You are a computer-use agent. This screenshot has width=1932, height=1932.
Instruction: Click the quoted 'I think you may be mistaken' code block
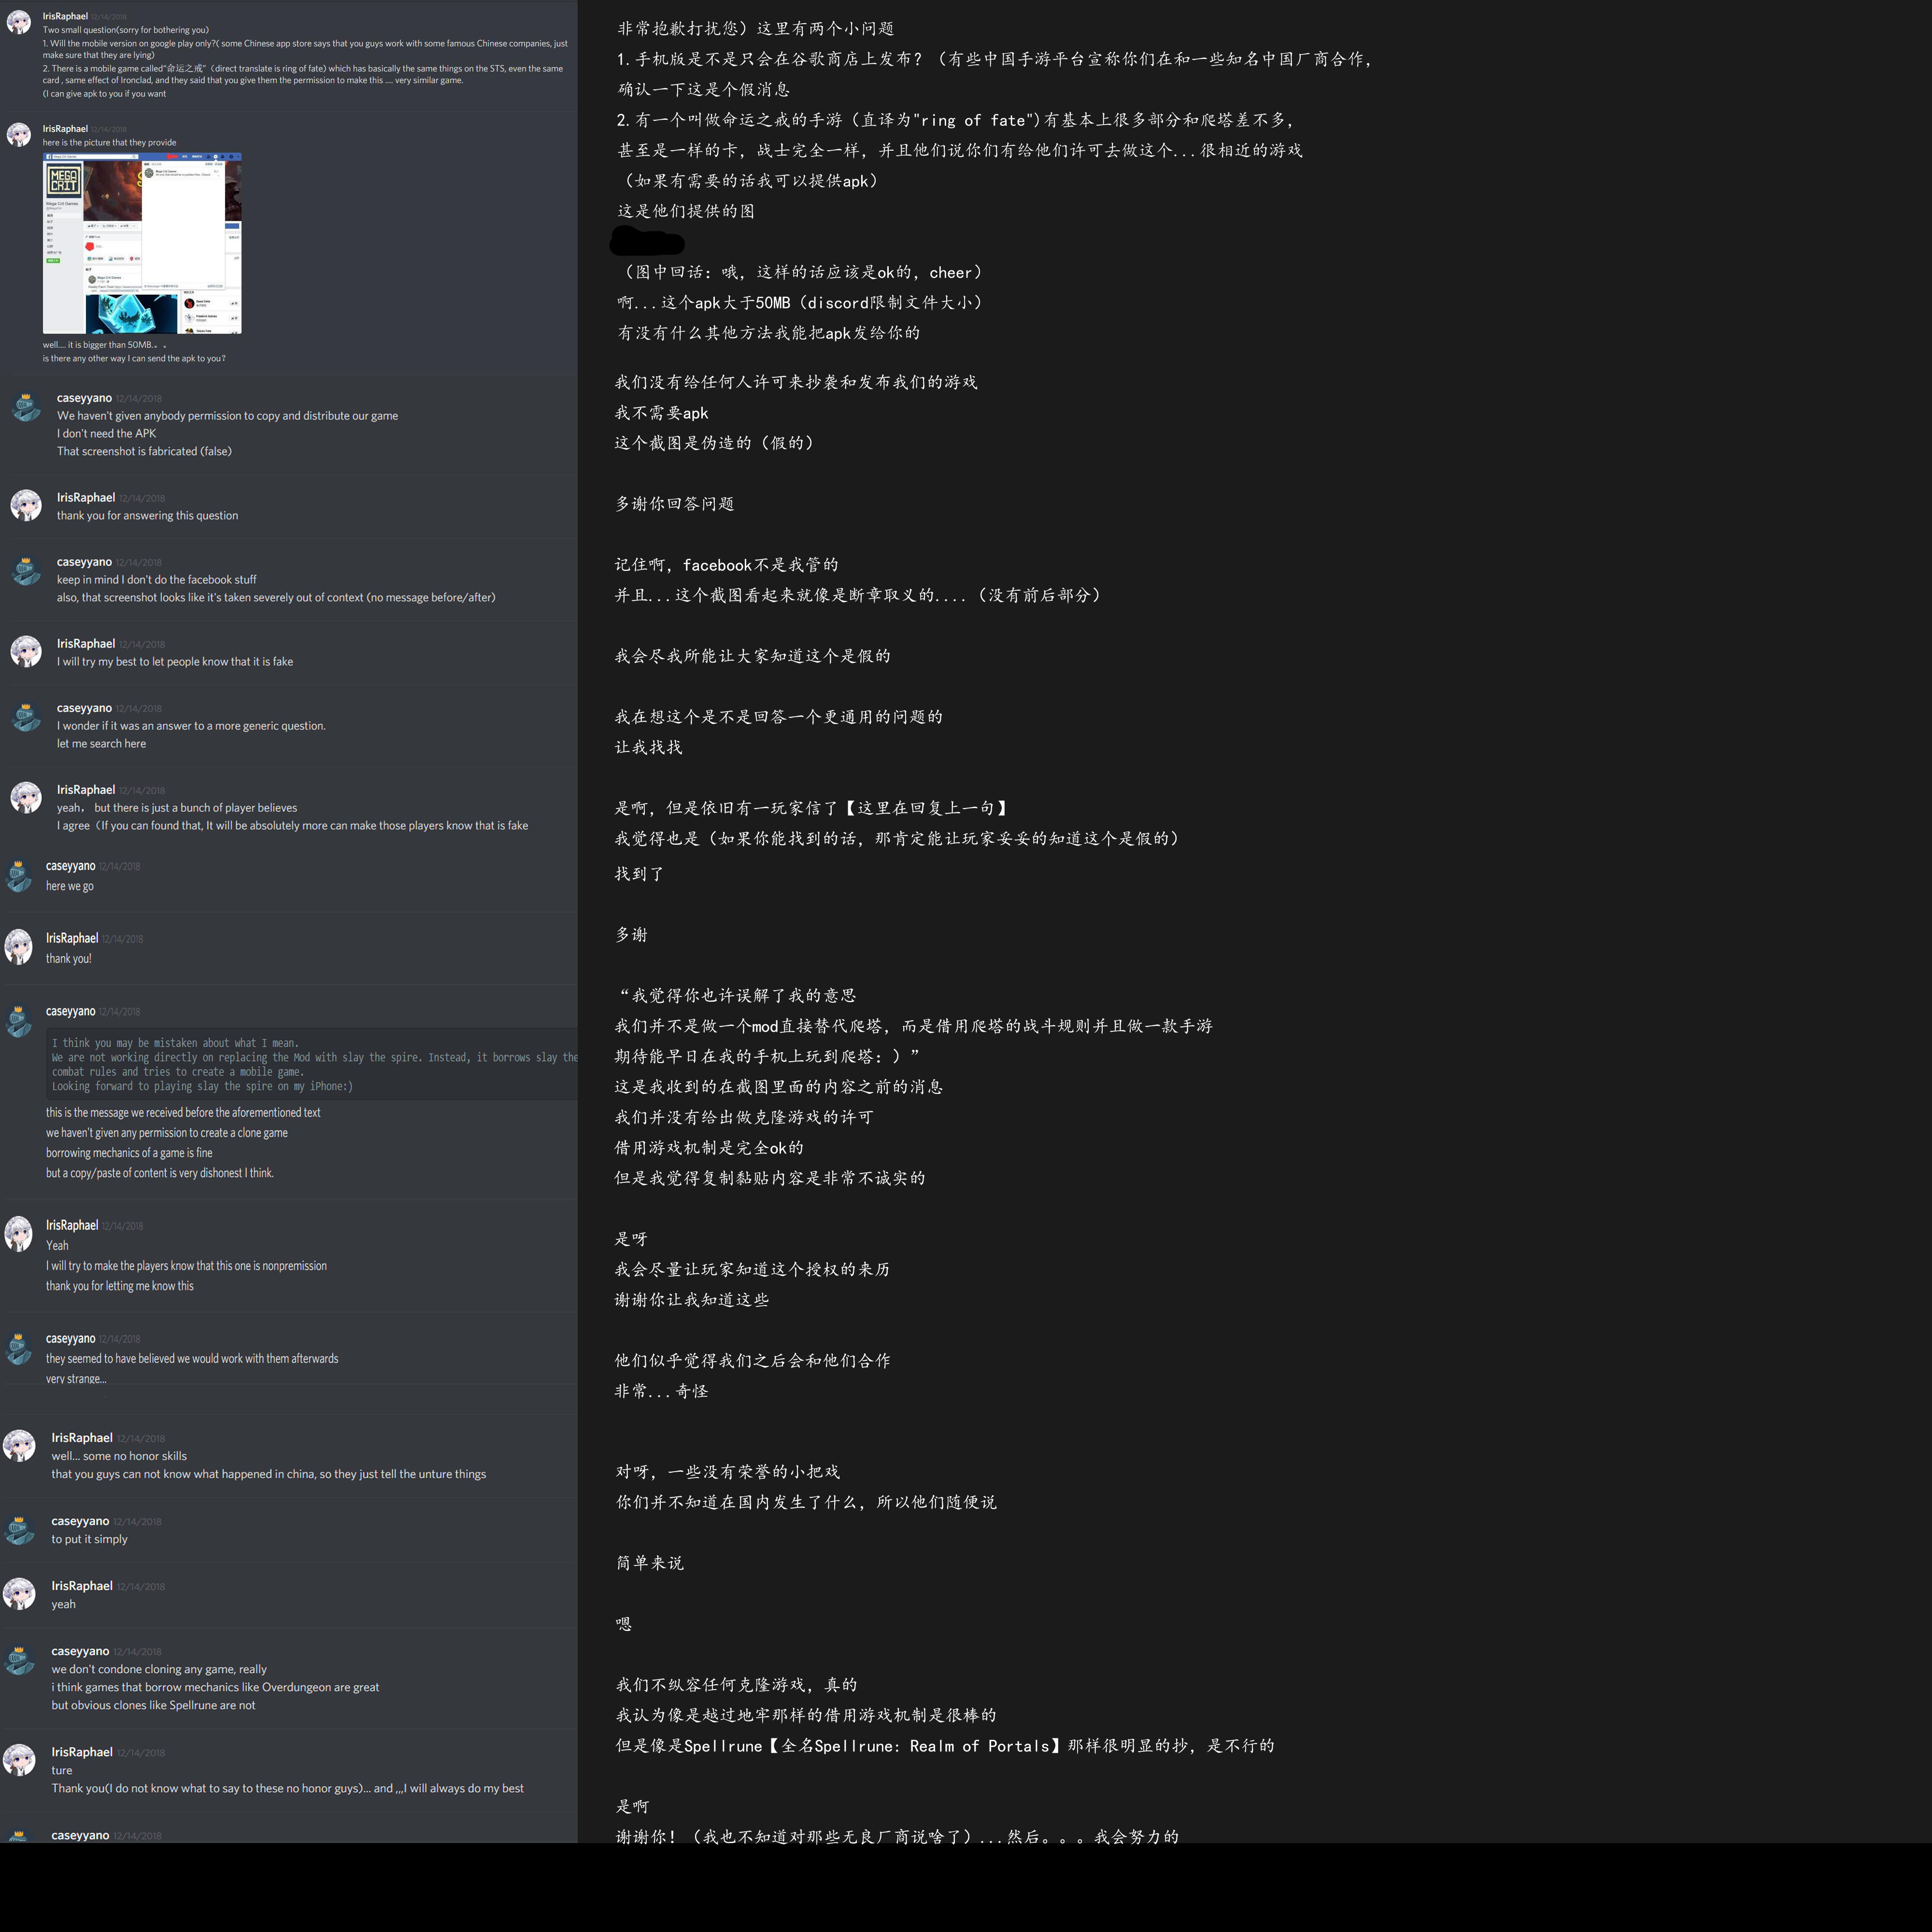pyautogui.click(x=312, y=1064)
